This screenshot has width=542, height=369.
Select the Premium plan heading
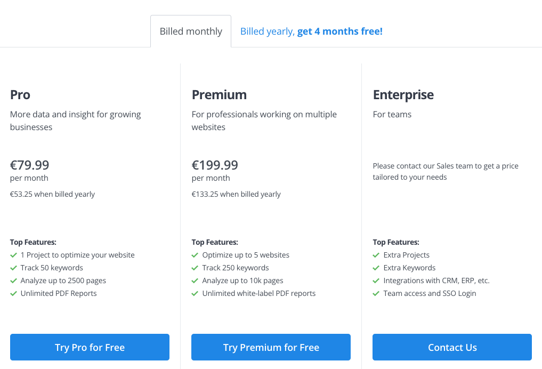click(x=219, y=95)
